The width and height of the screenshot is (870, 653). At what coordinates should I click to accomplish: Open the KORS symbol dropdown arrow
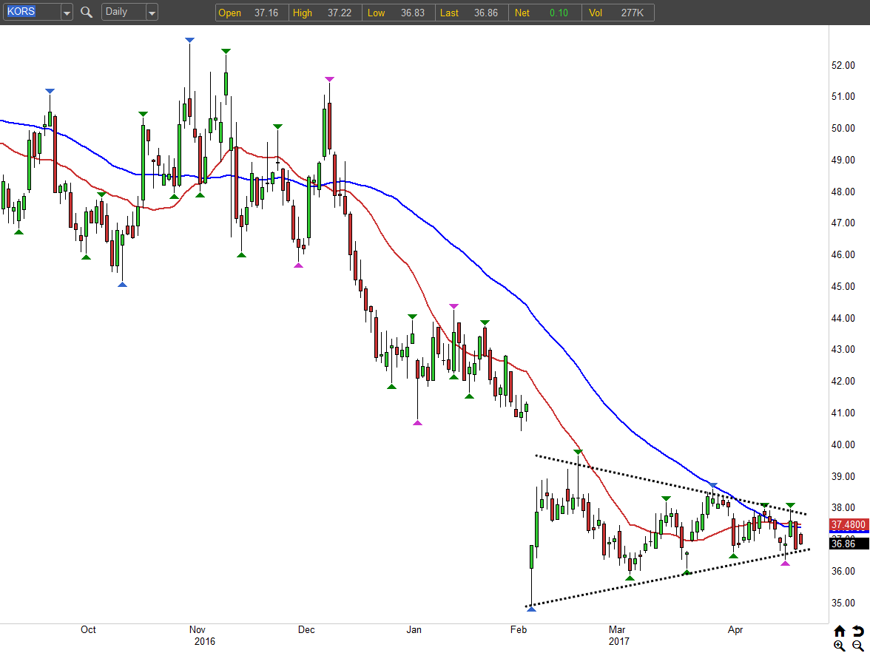pos(67,13)
